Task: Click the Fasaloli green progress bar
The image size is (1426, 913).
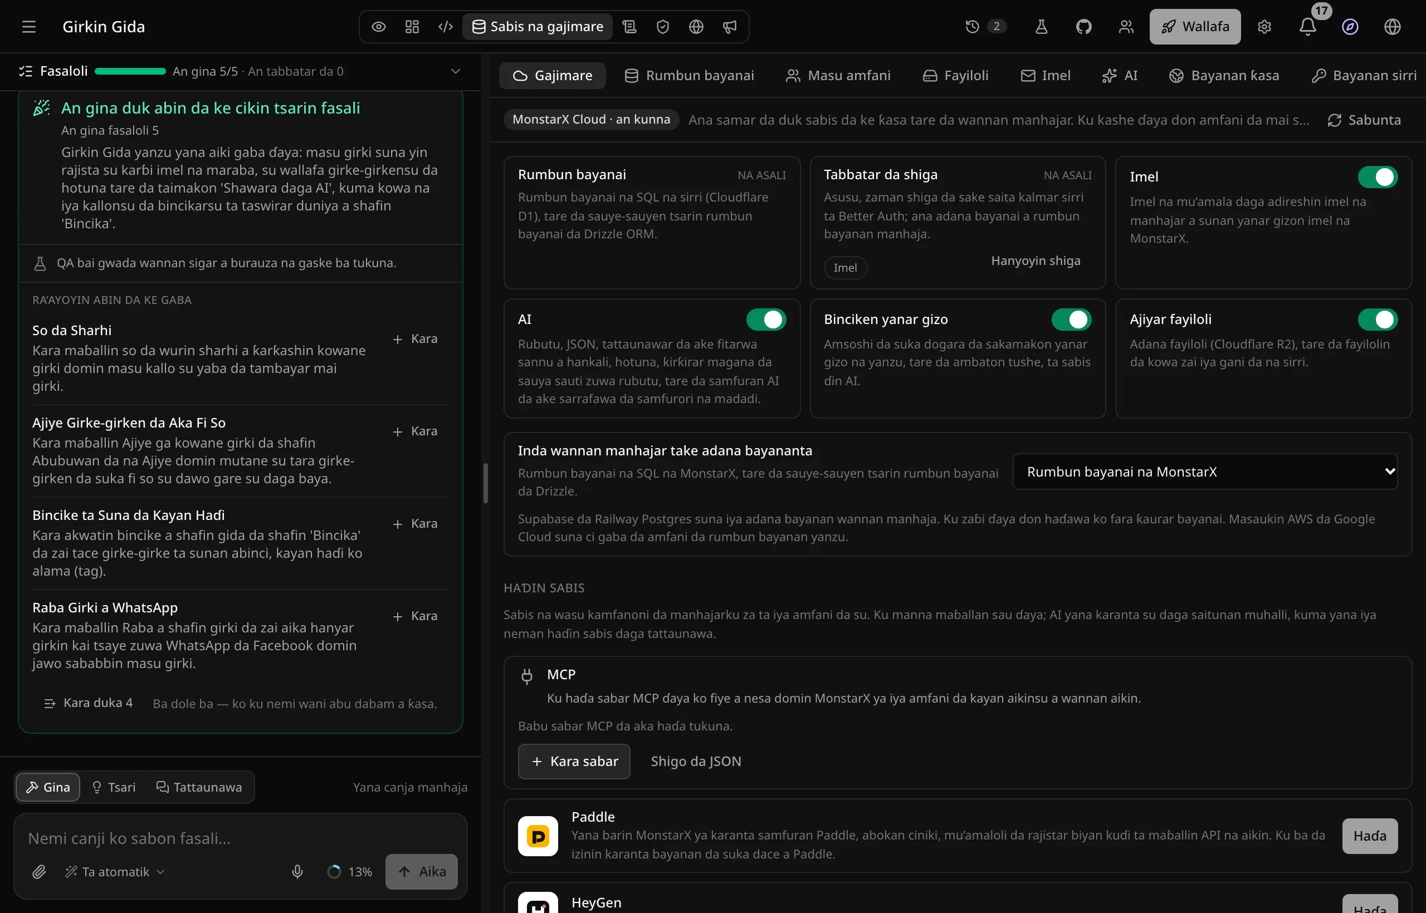Action: (x=130, y=71)
